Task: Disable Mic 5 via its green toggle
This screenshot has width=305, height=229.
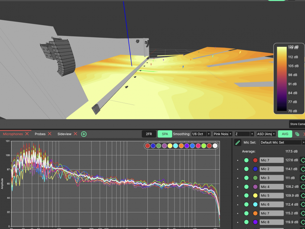Action: [246, 196]
